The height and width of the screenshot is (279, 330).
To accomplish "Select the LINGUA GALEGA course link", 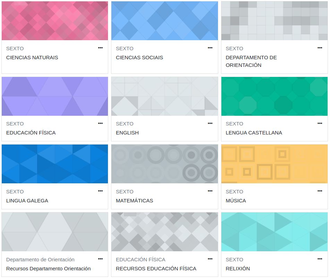I will pyautogui.click(x=27, y=201).
